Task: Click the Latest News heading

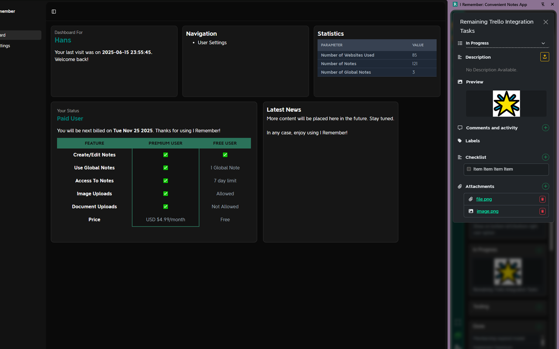Action: (284, 110)
